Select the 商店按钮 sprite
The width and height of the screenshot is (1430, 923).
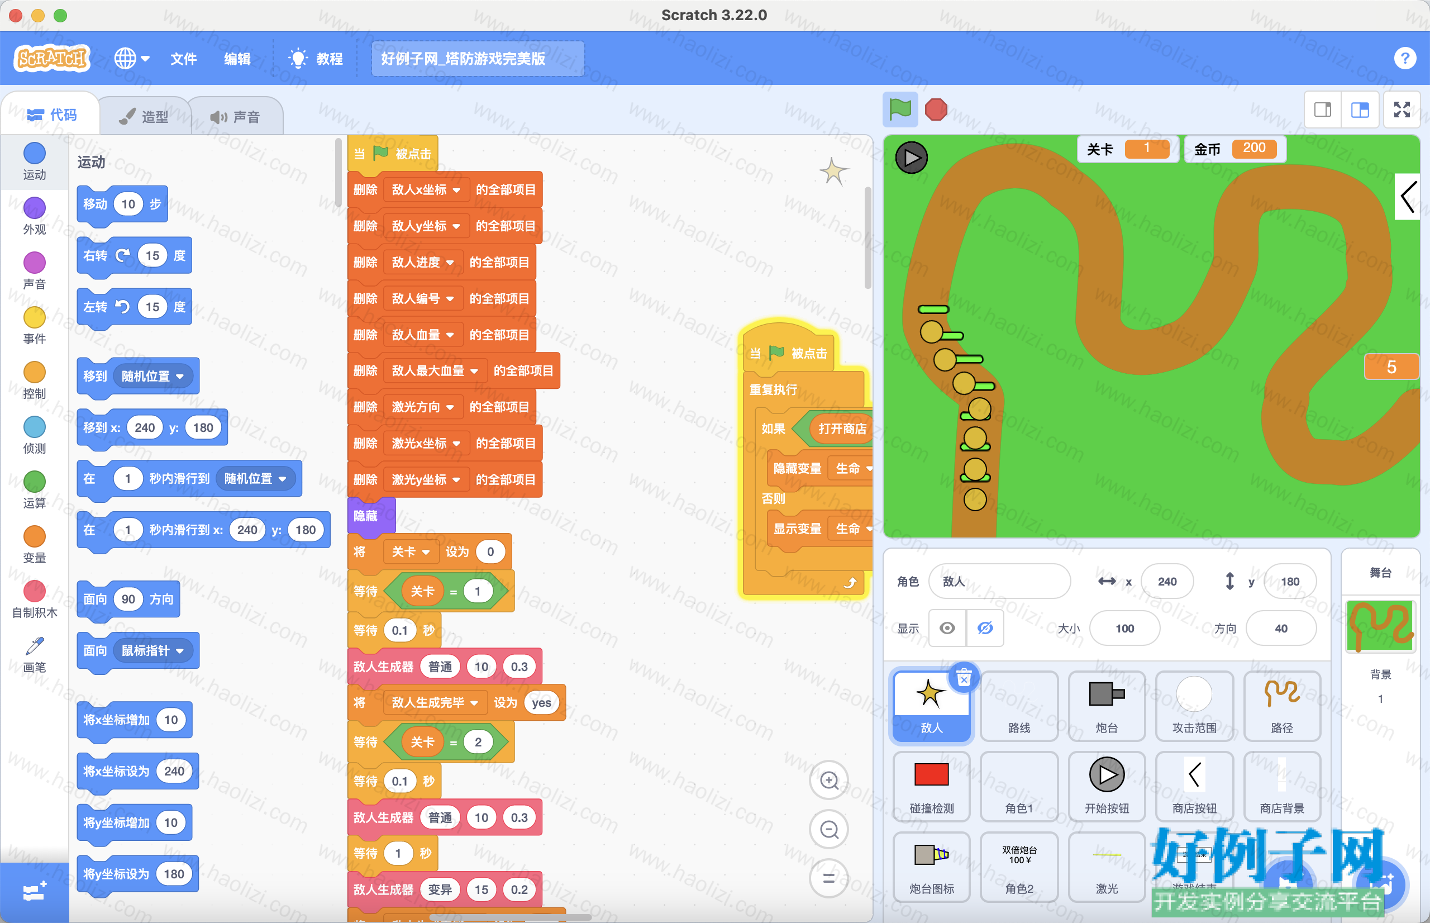tap(1194, 786)
